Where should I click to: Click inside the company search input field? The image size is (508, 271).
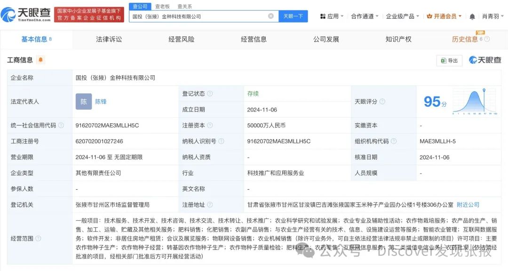tap(198, 16)
